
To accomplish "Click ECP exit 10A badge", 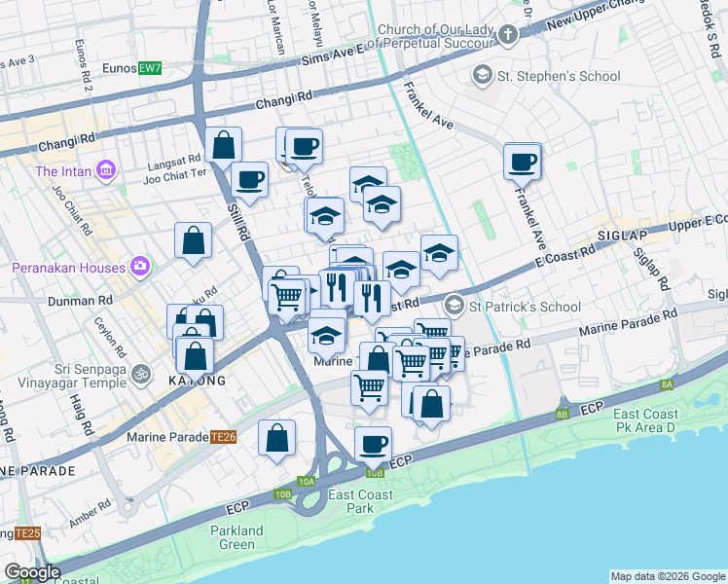I will [307, 482].
